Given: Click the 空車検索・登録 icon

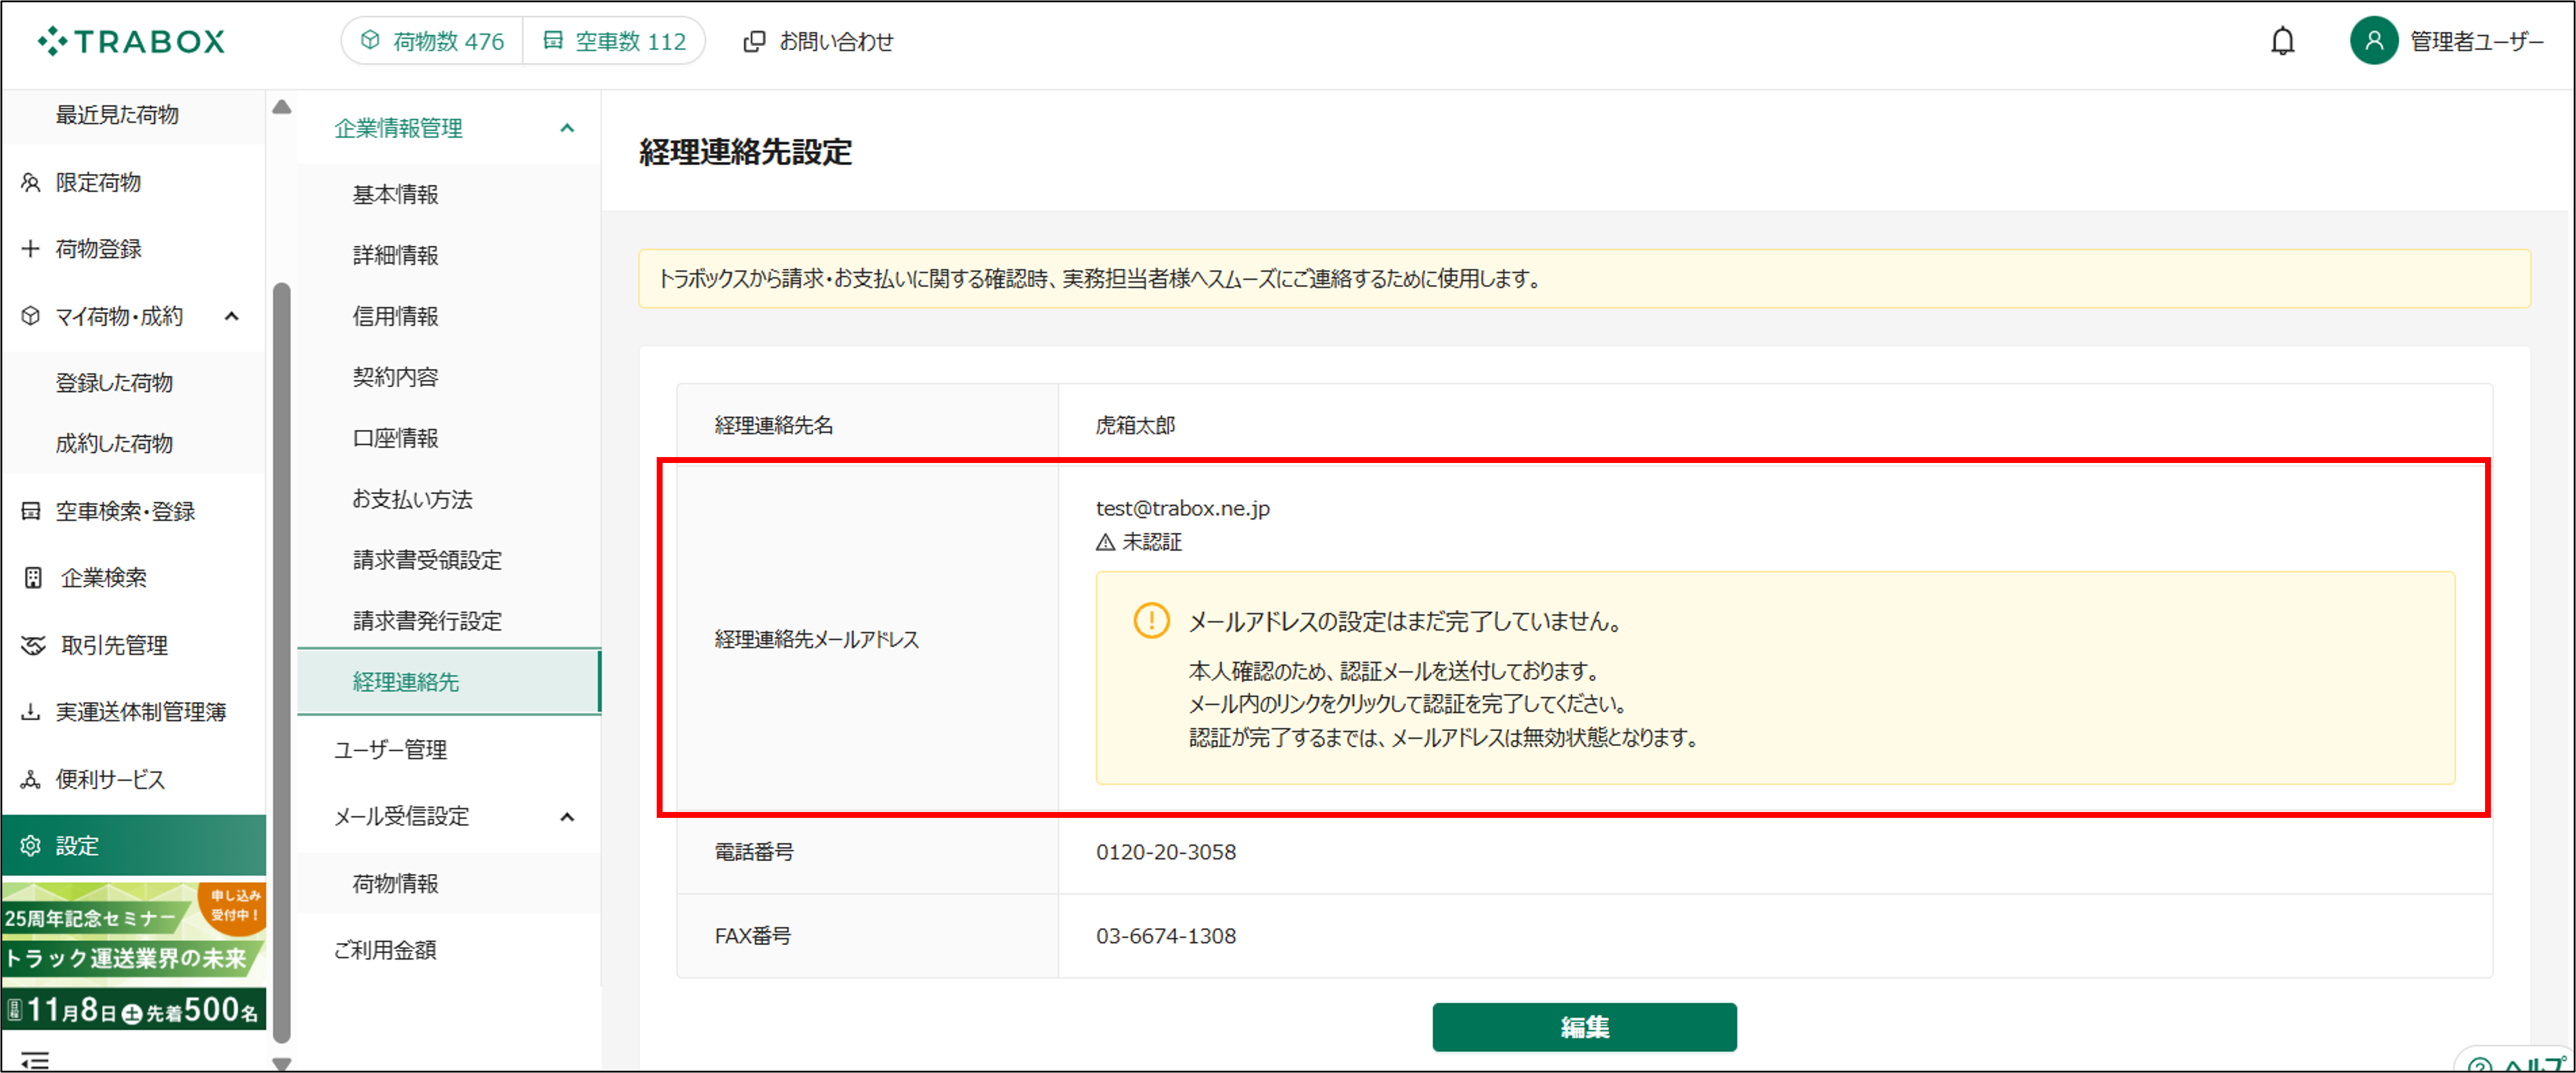Looking at the screenshot, I should pos(31,511).
